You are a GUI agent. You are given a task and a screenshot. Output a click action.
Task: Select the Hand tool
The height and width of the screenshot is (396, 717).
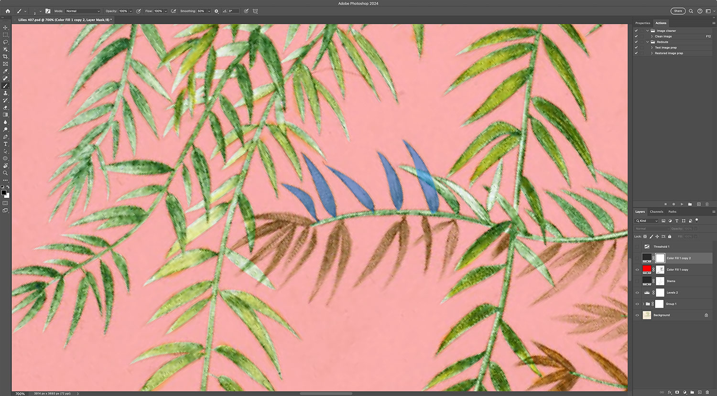coord(5,166)
